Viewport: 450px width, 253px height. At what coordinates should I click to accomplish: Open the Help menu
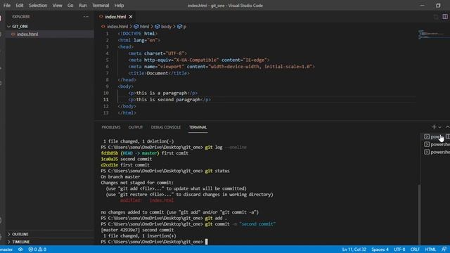click(x=119, y=6)
